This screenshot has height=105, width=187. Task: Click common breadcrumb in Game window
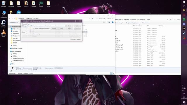tap(134, 19)
